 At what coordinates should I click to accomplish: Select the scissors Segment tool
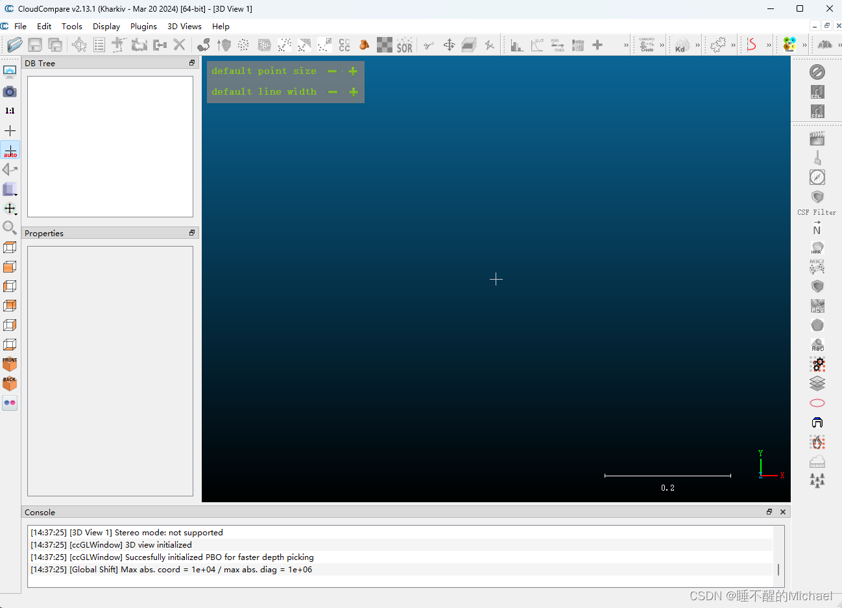429,45
